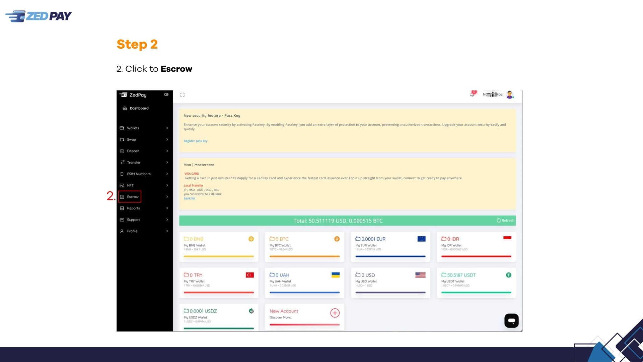Open the bank list link
The width and height of the screenshot is (643, 362).
coord(190,198)
